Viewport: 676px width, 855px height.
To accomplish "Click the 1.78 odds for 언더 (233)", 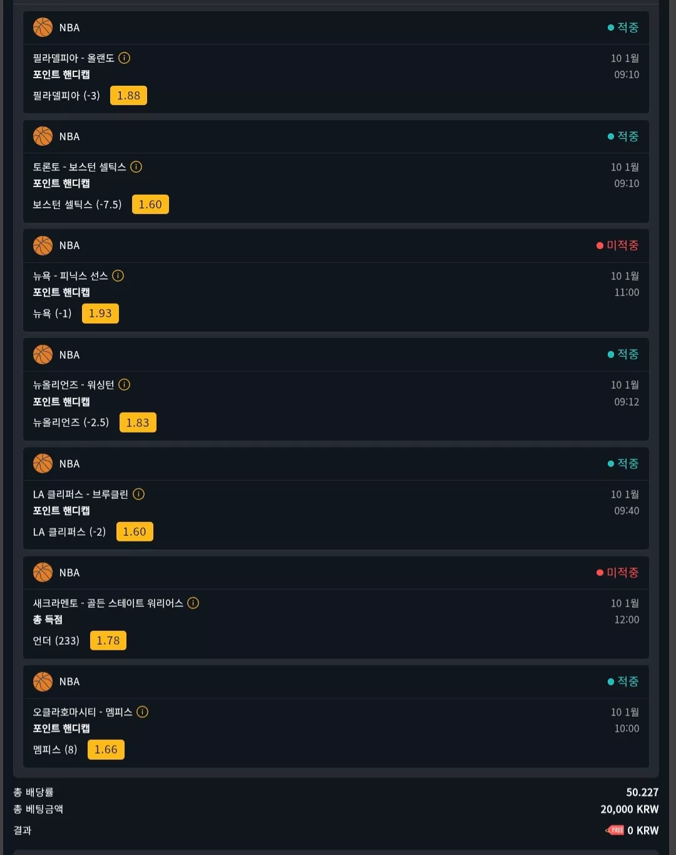I will click(108, 641).
